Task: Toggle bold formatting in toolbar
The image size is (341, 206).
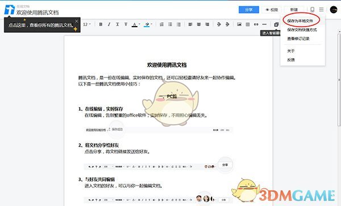Action: point(101,24)
